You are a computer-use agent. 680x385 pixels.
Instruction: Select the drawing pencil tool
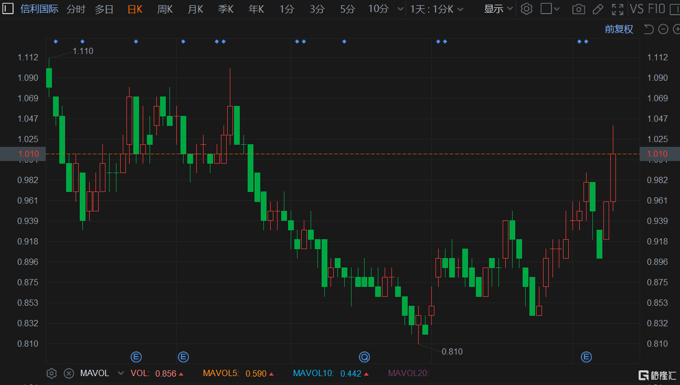(x=598, y=8)
